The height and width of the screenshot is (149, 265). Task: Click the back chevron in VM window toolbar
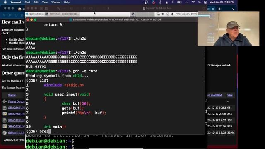click(108, 8)
